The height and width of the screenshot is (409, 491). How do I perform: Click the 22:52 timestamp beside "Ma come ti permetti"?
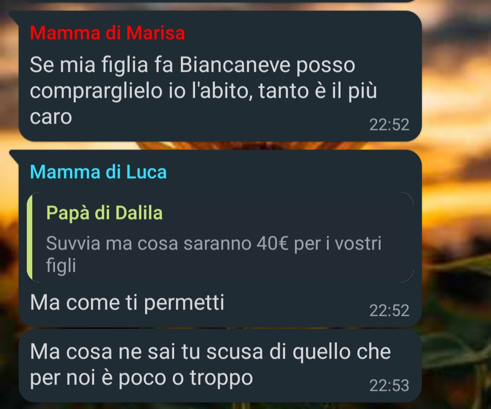click(389, 310)
